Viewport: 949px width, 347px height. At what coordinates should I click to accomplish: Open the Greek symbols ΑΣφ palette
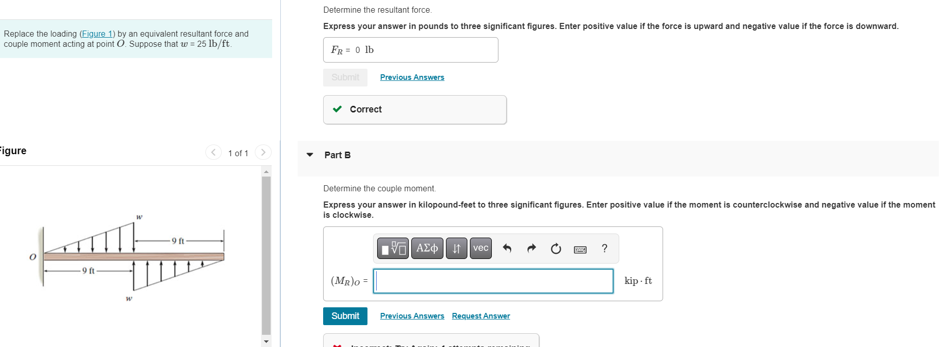[x=427, y=248]
